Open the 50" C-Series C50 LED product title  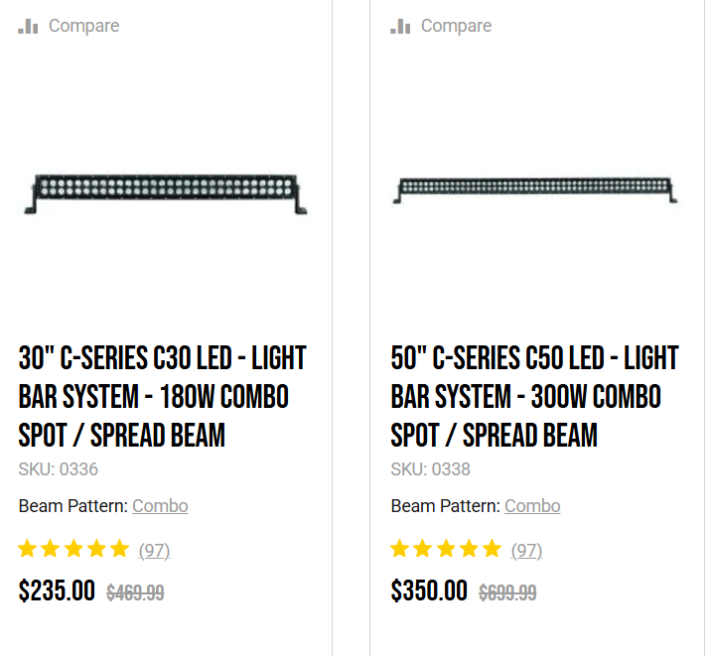pyautogui.click(x=535, y=396)
